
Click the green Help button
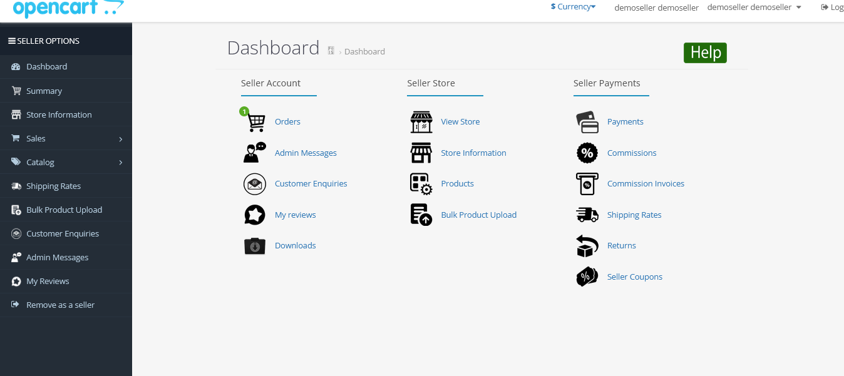705,53
